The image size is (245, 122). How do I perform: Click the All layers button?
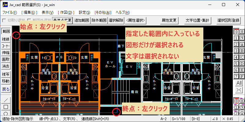click(239, 83)
